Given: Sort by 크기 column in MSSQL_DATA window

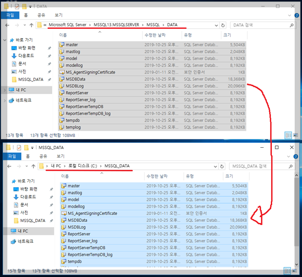Looking at the screenshot, I should click(x=236, y=177).
